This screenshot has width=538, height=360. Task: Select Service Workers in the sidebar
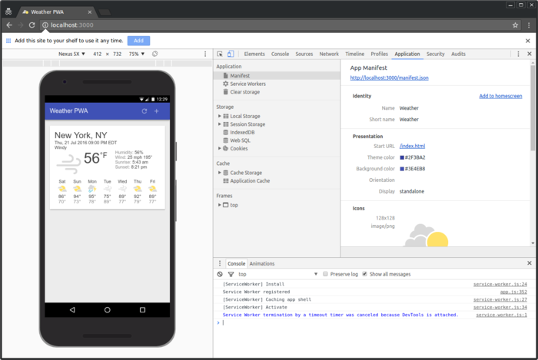tap(246, 84)
